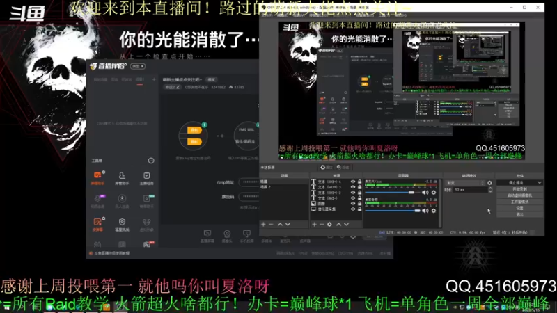
Task: Click the tool icon with purple badge
Action: tap(97, 201)
